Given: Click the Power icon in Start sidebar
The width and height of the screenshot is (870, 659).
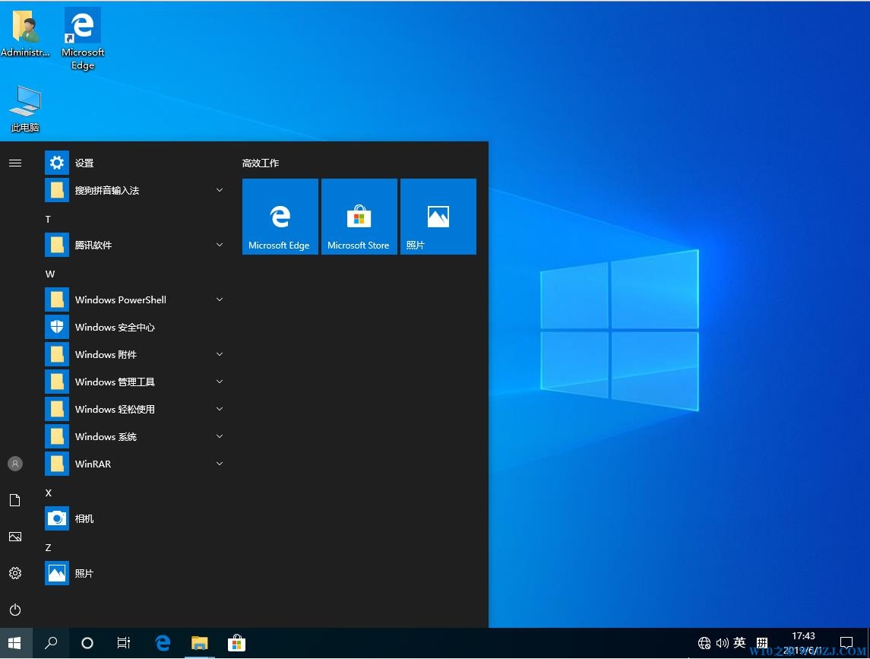Looking at the screenshot, I should tap(15, 610).
